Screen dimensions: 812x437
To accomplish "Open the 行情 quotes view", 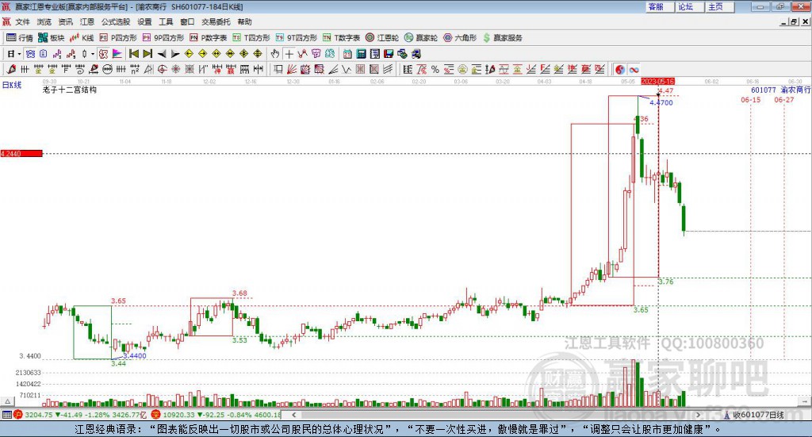I will click(x=19, y=38).
